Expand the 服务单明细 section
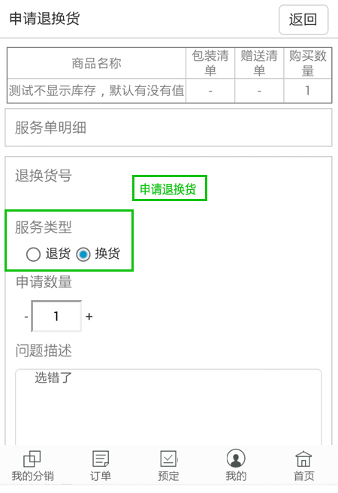The image size is (338, 493). pyautogui.click(x=168, y=128)
